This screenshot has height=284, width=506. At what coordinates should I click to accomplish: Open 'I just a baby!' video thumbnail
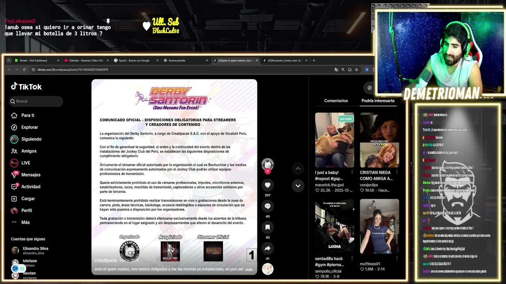(334, 140)
